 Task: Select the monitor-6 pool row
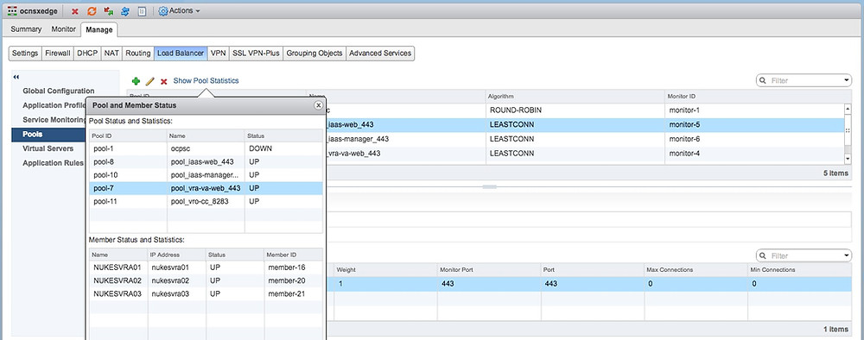[x=584, y=139]
